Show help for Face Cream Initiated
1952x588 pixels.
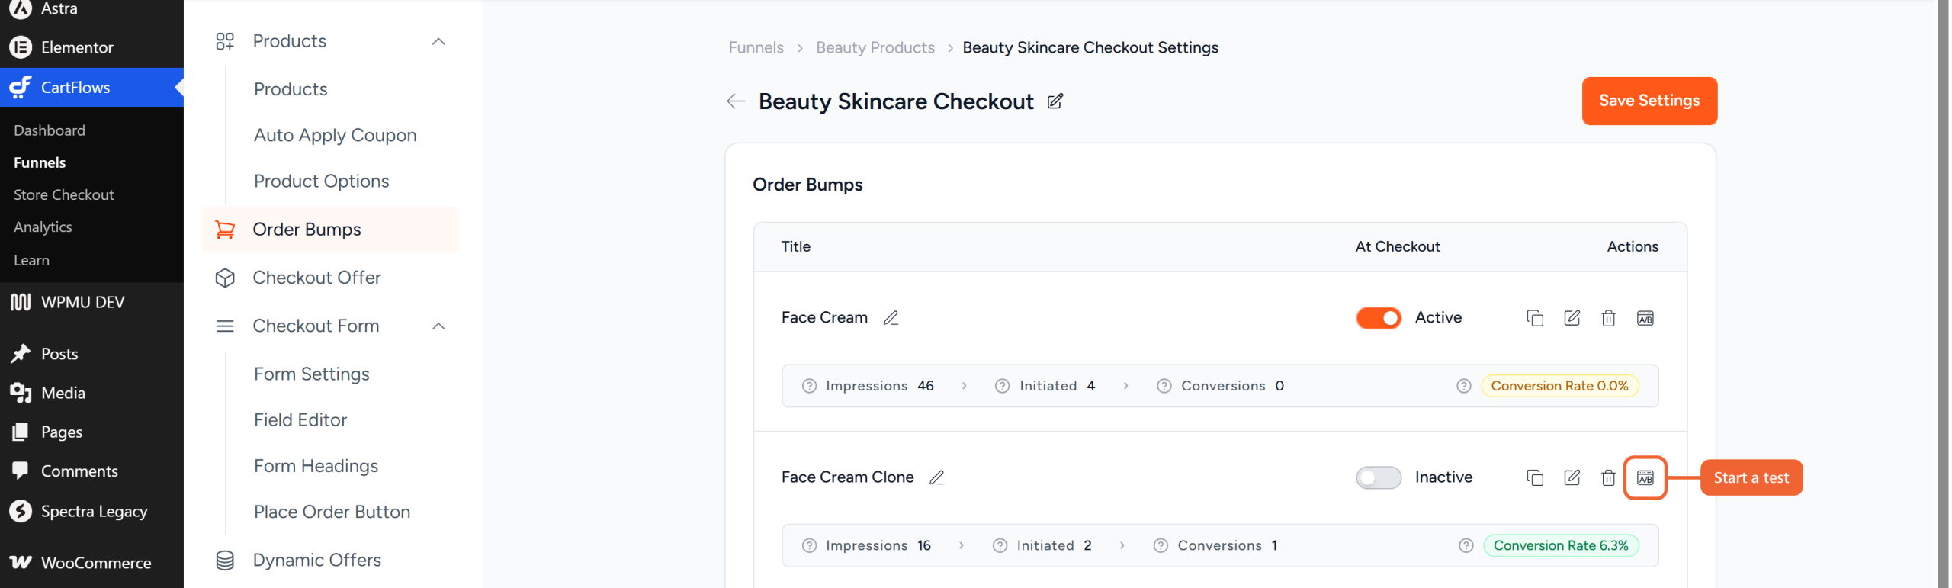point(1003,386)
